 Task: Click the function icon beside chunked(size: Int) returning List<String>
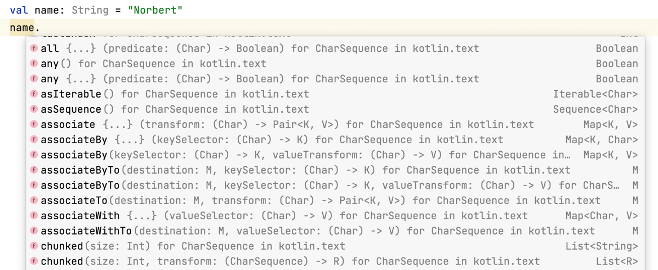pos(34,246)
